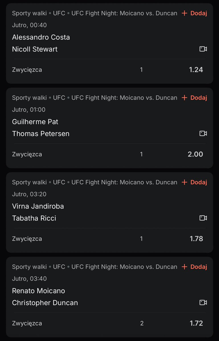Screen dimensions: 219x341
Task: Select odds 1.78 for Virna Jandiroba
Action: click(x=196, y=239)
